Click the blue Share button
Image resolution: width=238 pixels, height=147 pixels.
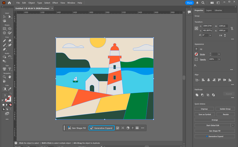point(189,3)
